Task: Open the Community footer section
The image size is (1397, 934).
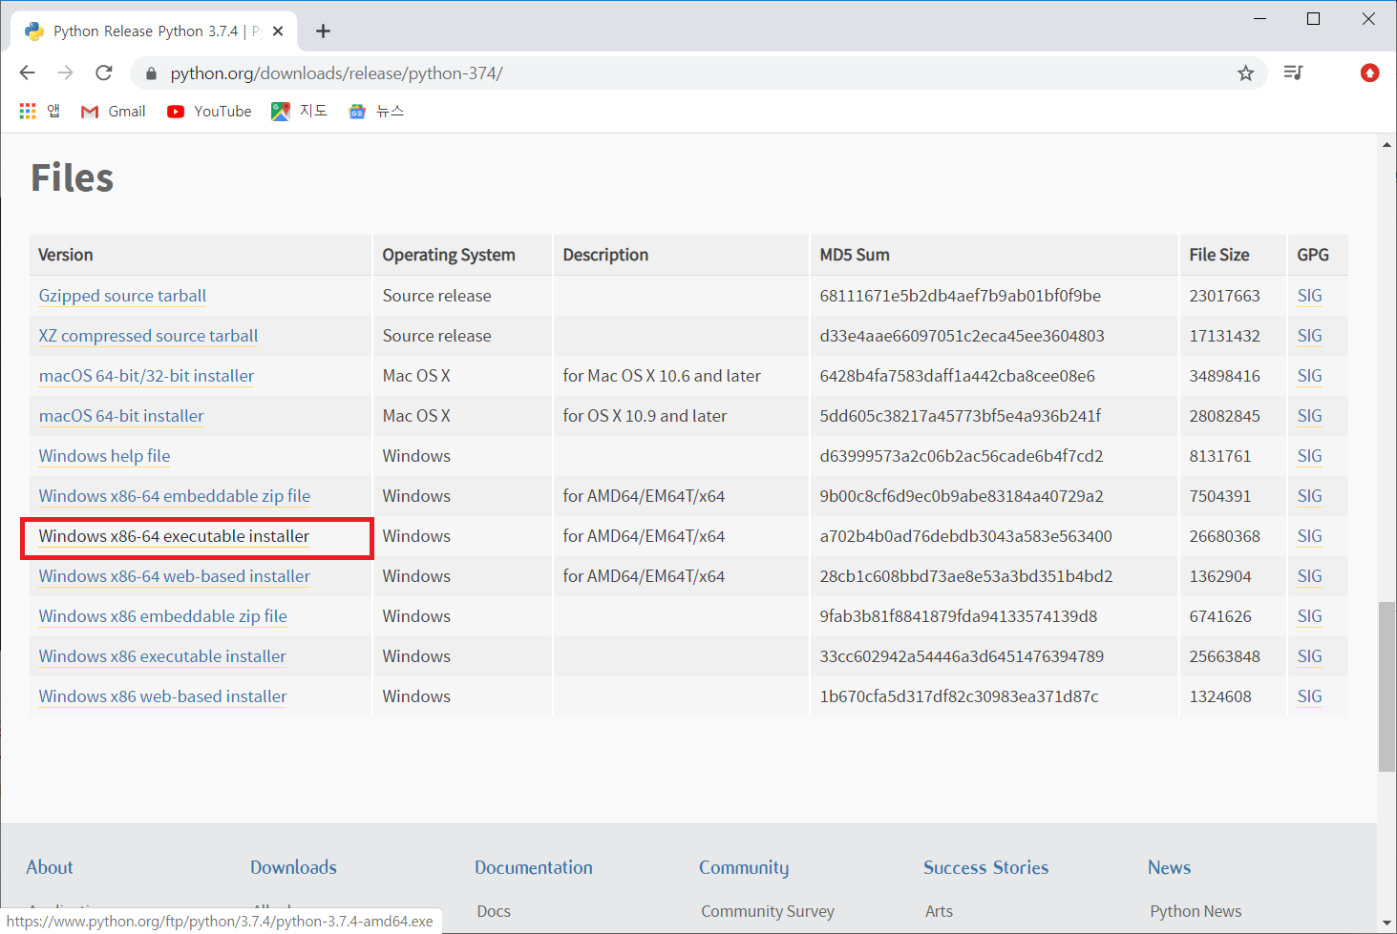Action: coord(744,867)
